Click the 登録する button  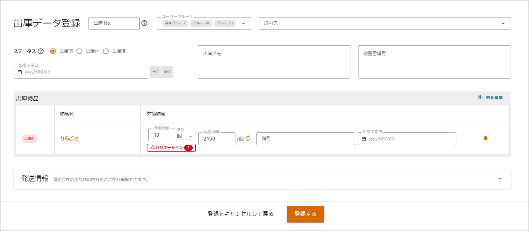click(306, 214)
